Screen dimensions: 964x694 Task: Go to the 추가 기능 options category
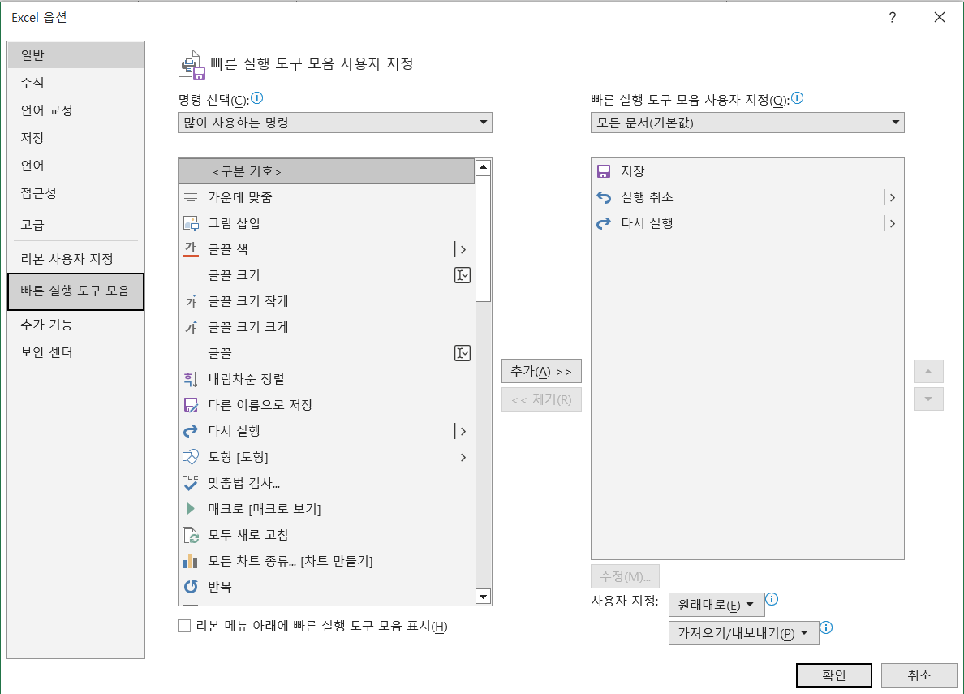tap(76, 325)
